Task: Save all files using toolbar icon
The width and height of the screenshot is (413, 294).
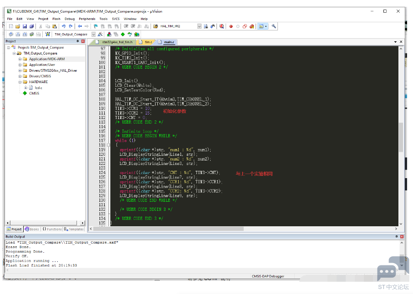Action: [x=31, y=26]
